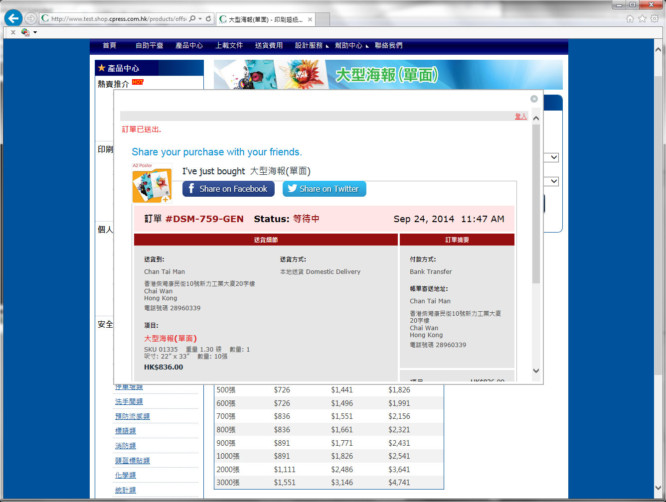Go to 上載文件 in the navigation bar
666x502 pixels.
coord(229,45)
